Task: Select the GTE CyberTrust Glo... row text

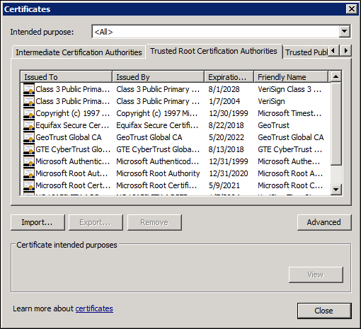Action: (x=73, y=149)
